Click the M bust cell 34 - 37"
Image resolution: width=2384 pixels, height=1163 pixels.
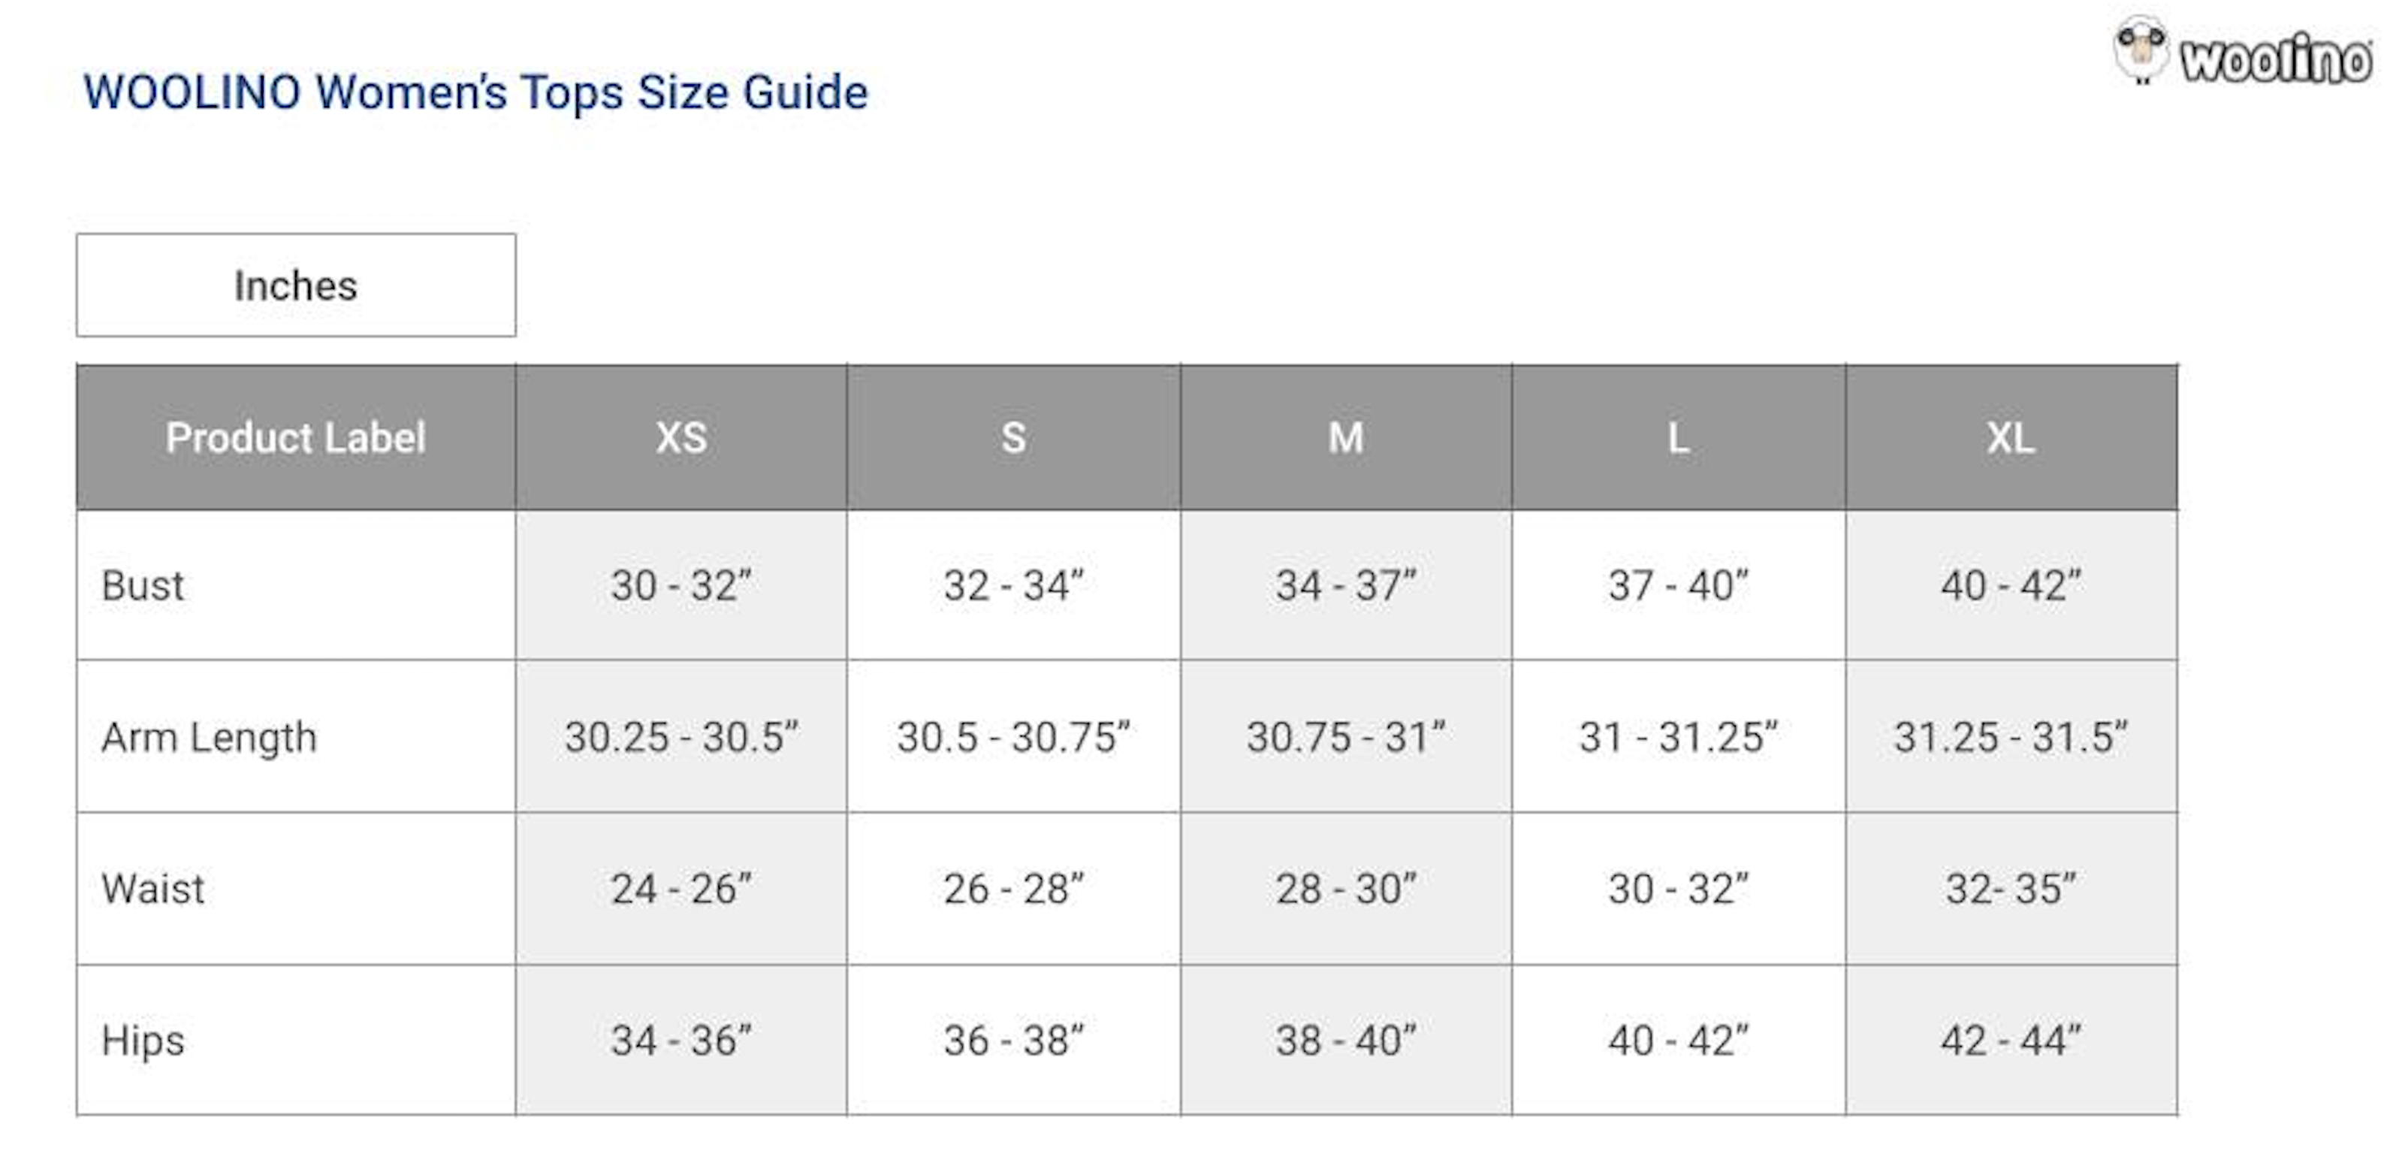pos(1346,585)
